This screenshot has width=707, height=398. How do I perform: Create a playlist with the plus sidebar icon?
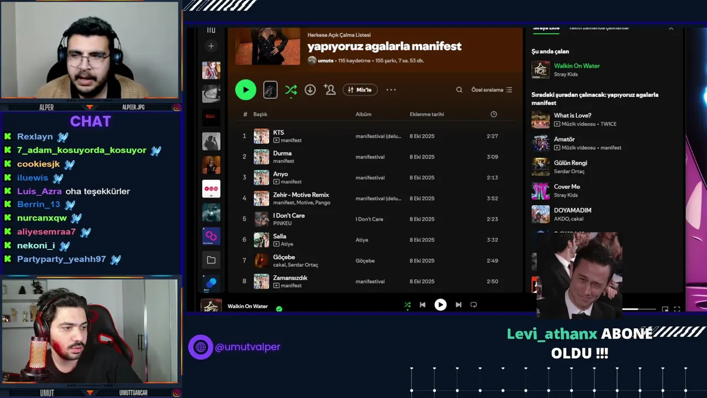pos(211,46)
